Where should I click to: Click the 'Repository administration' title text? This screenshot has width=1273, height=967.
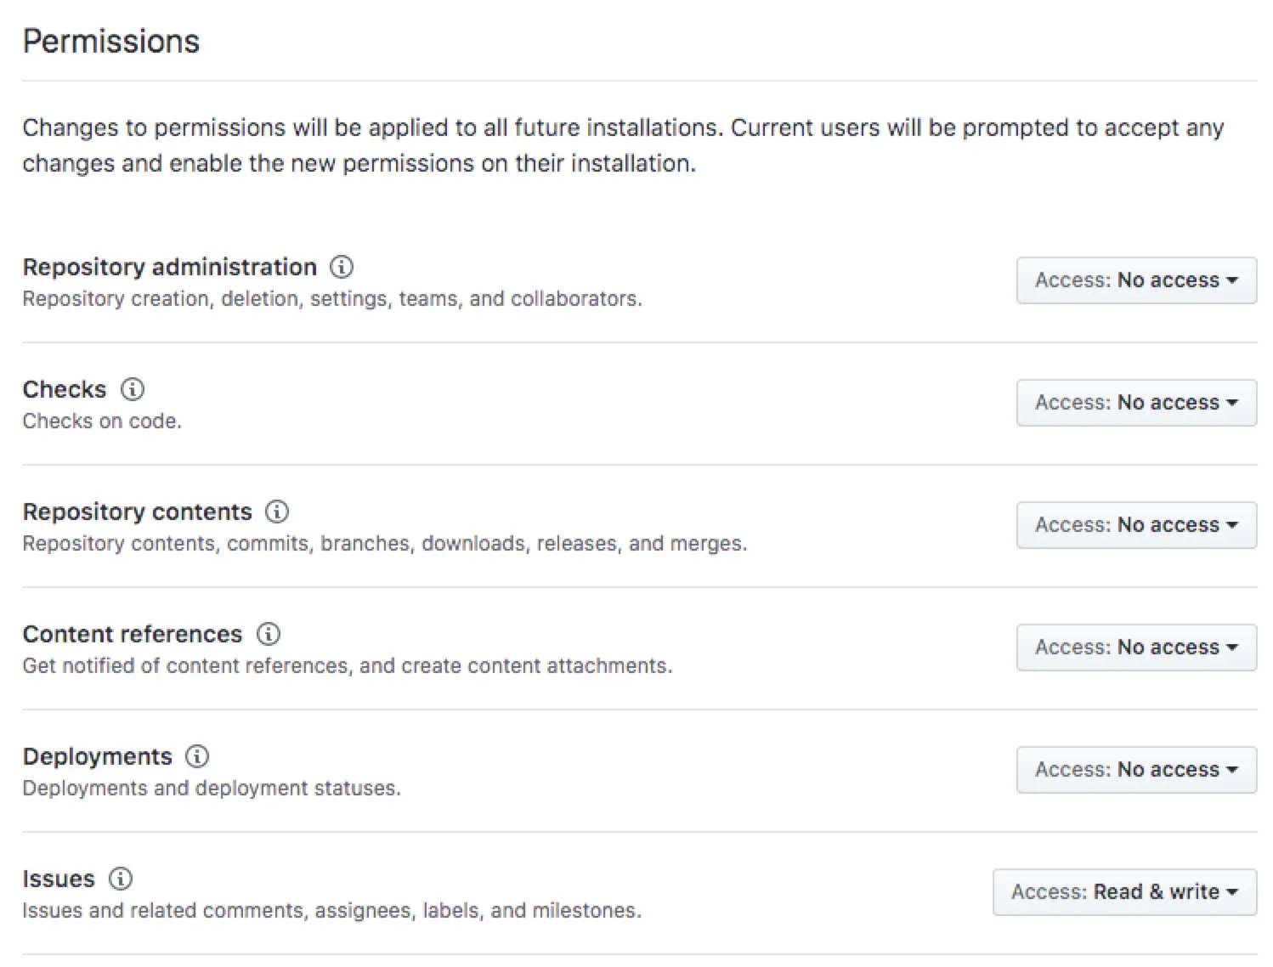169,267
